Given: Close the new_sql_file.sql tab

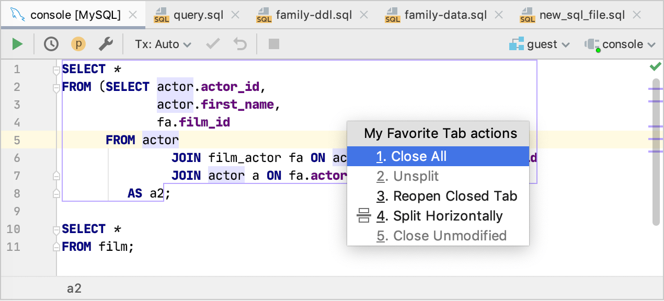Looking at the screenshot, I should pyautogui.click(x=637, y=15).
